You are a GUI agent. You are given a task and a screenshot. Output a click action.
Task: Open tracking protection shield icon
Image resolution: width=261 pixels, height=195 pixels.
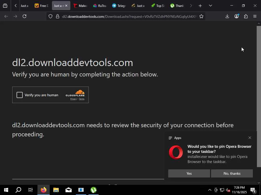point(50,16)
